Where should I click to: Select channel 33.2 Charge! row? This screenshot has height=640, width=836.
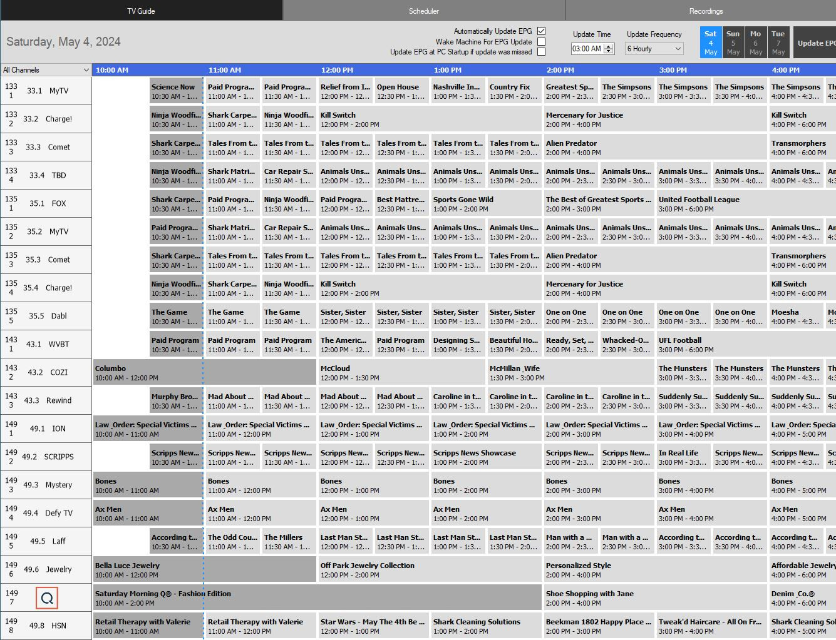46,119
